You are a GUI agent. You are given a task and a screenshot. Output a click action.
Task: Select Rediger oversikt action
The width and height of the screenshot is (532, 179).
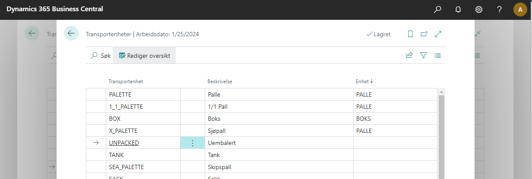144,56
